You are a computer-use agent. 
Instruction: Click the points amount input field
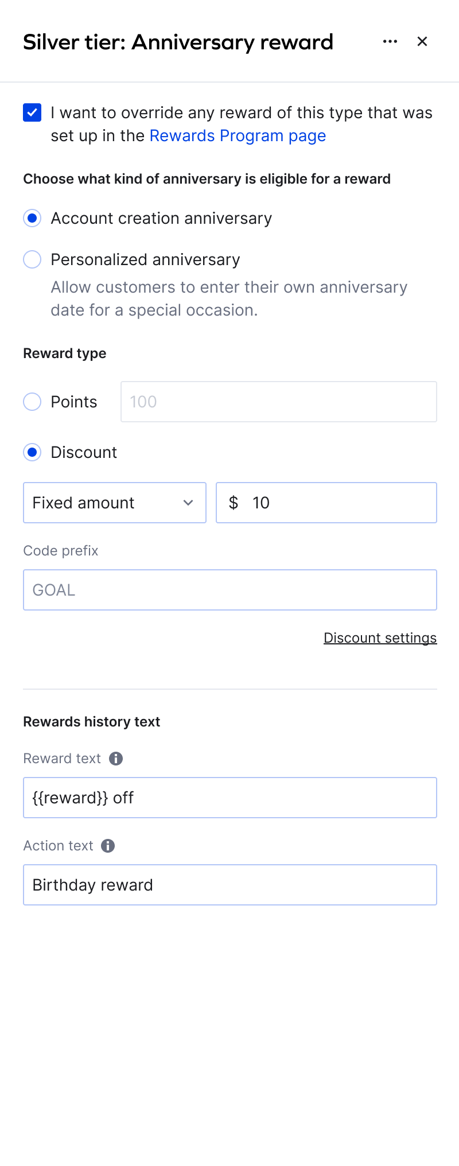click(x=278, y=402)
